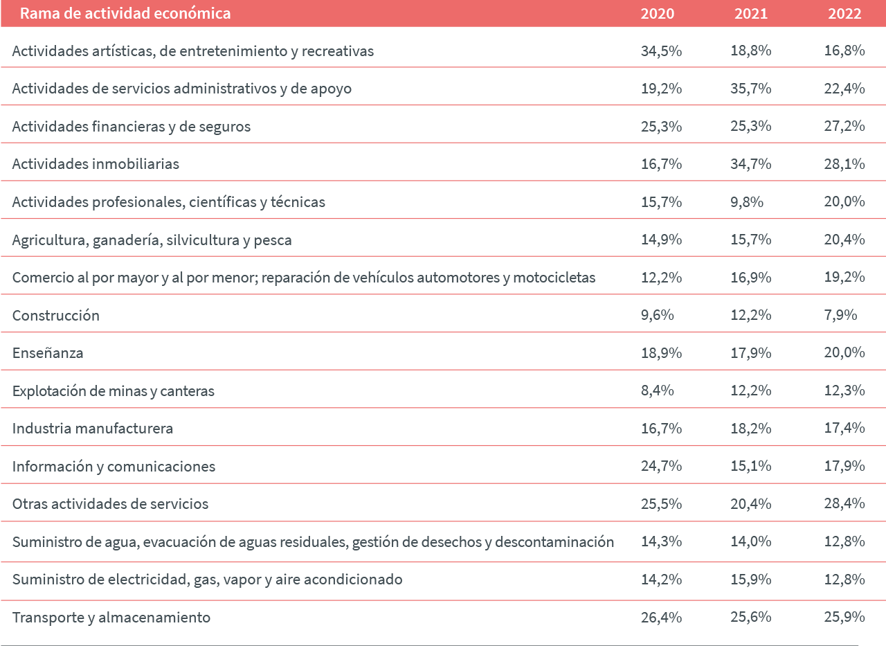The height and width of the screenshot is (646, 886).
Task: Select the 8,4% value for explotación de minas
Action: 657,391
